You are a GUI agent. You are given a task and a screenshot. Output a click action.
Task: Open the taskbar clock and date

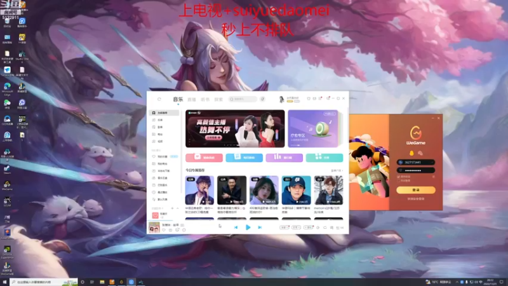[490, 282]
